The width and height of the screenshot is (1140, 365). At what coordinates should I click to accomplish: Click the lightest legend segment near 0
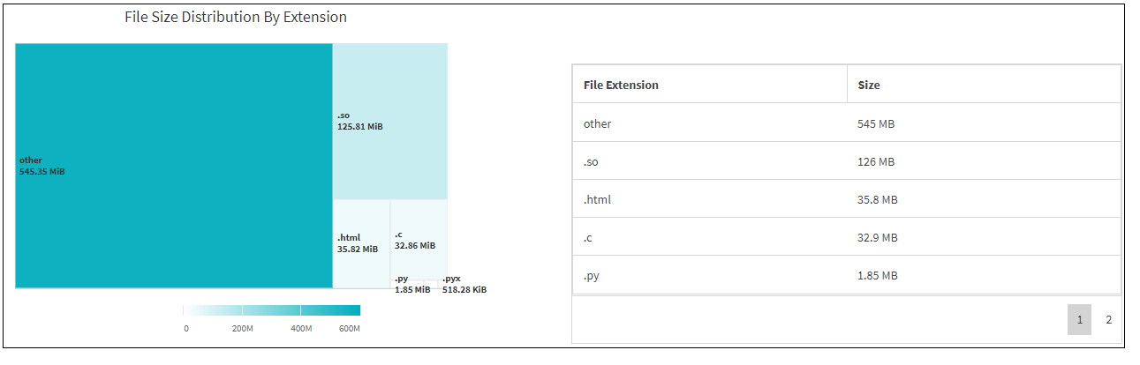(x=212, y=310)
